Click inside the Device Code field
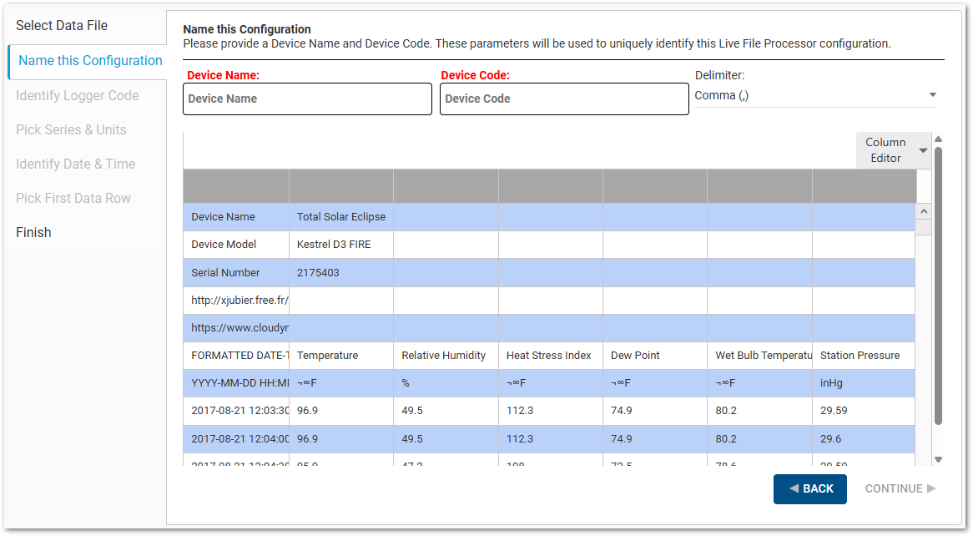 (x=564, y=99)
